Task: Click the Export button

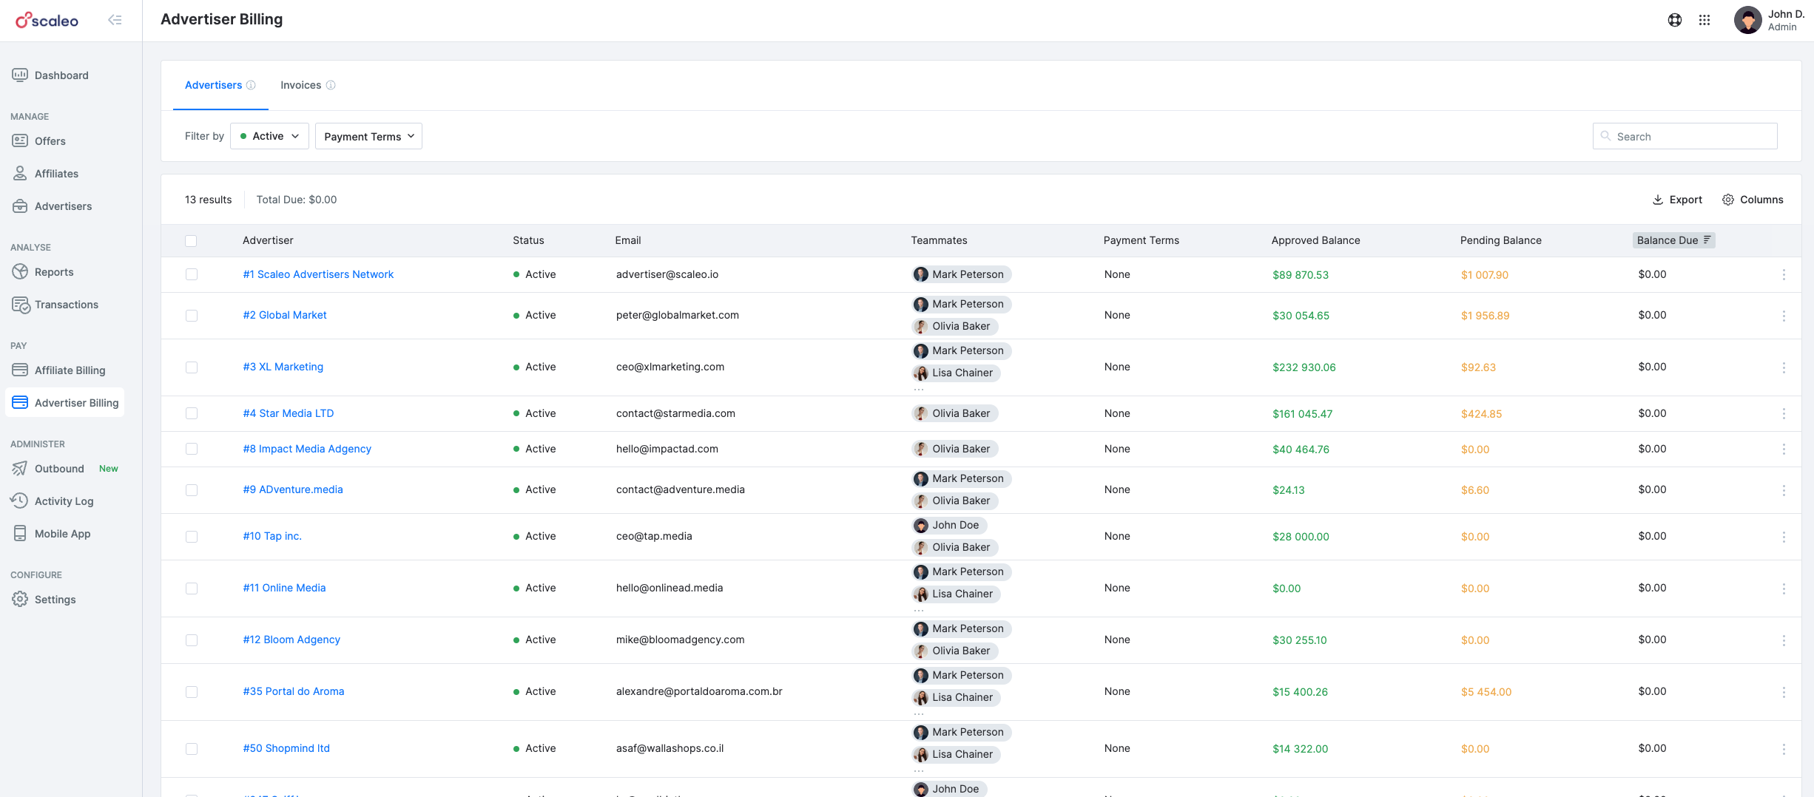Action: (1677, 200)
